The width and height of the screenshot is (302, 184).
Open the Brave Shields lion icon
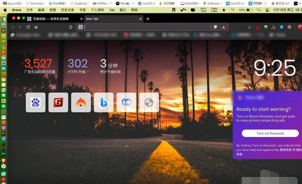[215, 27]
